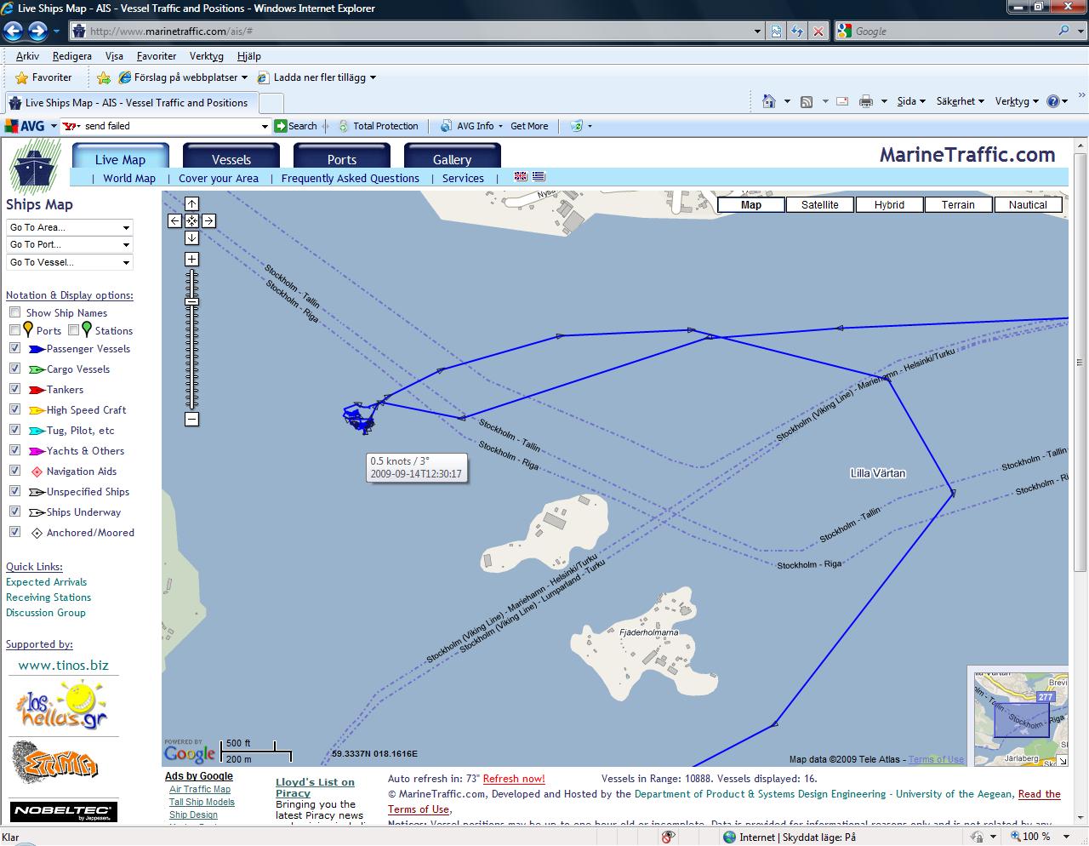
Task: Switch site language to English flag
Action: click(x=521, y=177)
